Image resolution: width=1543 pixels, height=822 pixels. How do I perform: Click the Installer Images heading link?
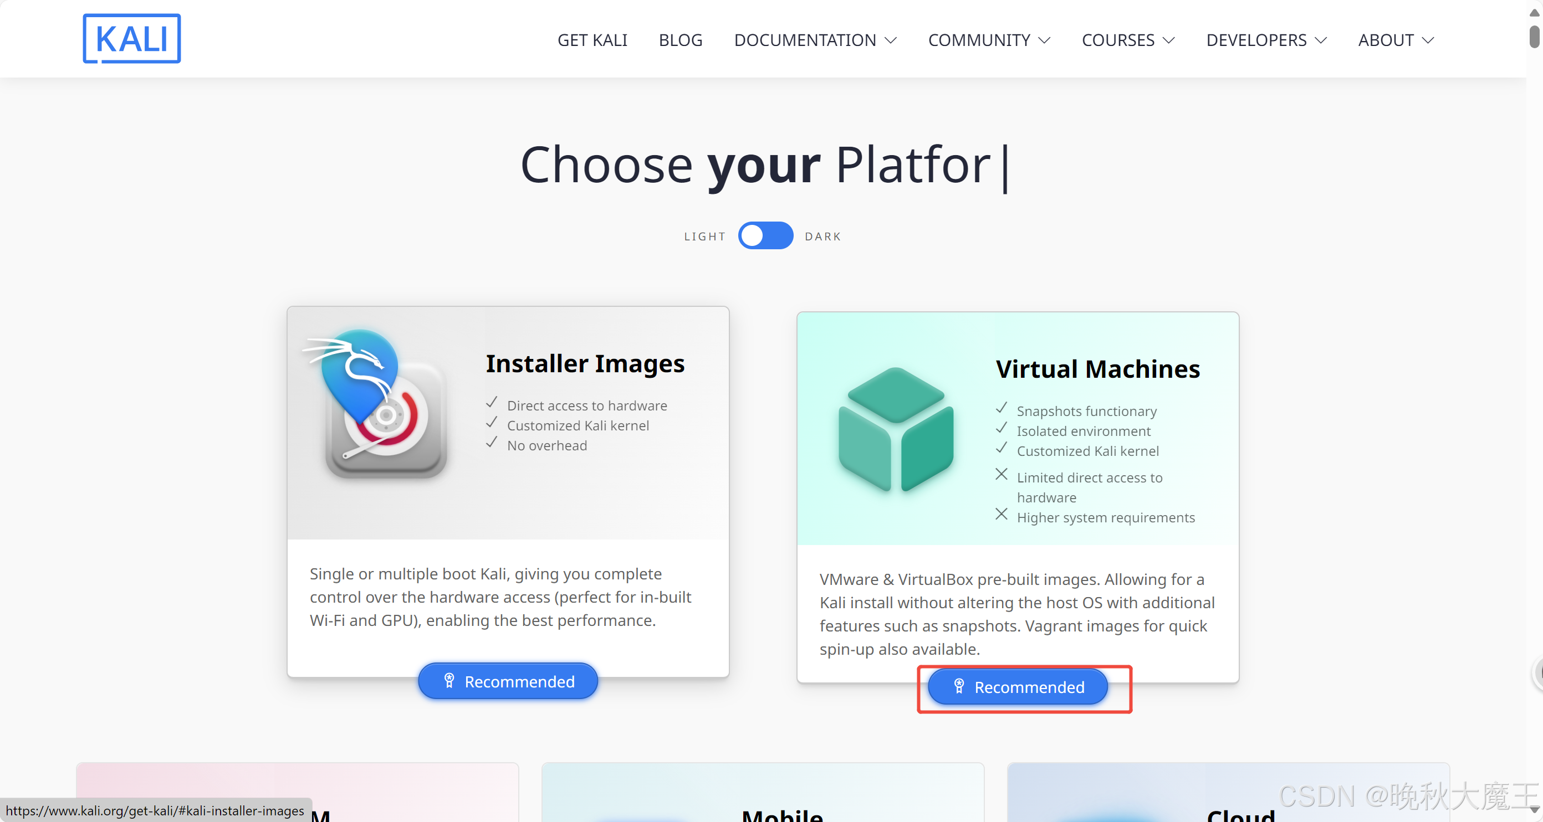coord(585,363)
